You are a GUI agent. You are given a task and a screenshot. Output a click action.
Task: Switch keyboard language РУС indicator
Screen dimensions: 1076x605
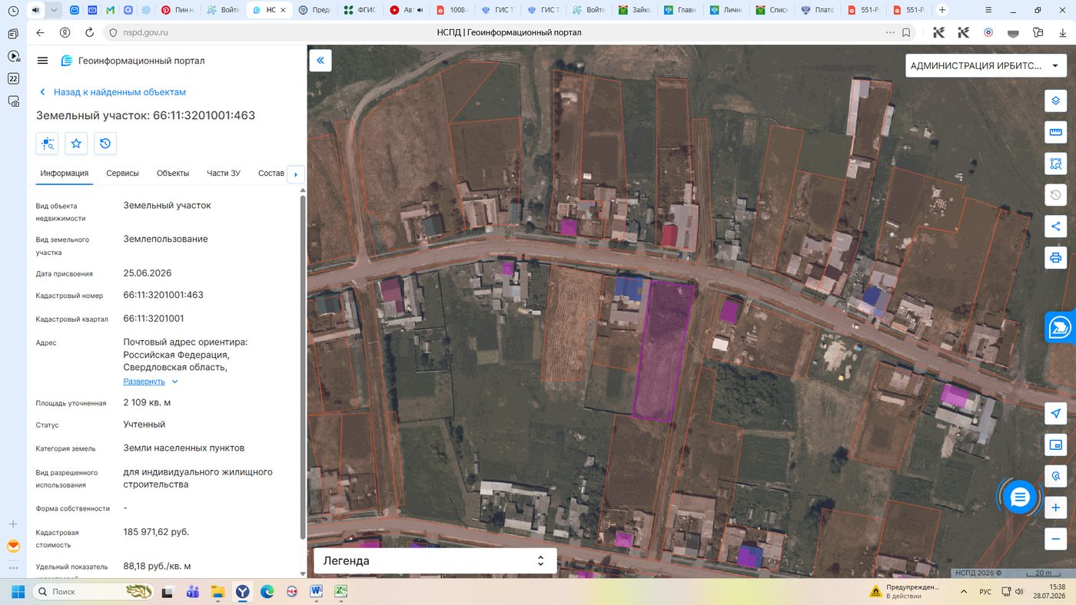coord(985,592)
